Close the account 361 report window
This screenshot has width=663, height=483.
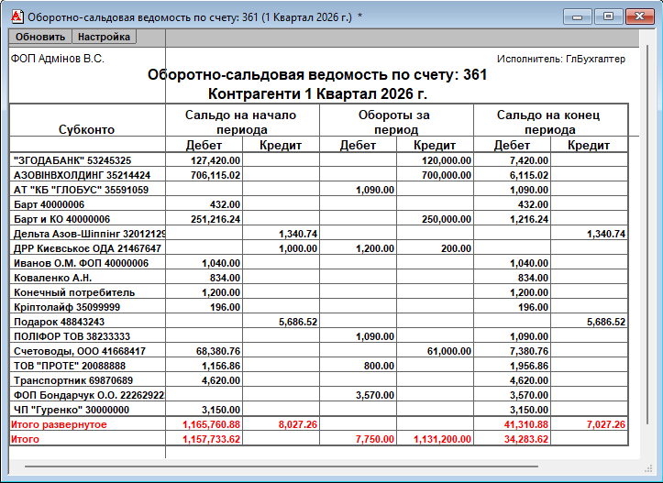637,16
